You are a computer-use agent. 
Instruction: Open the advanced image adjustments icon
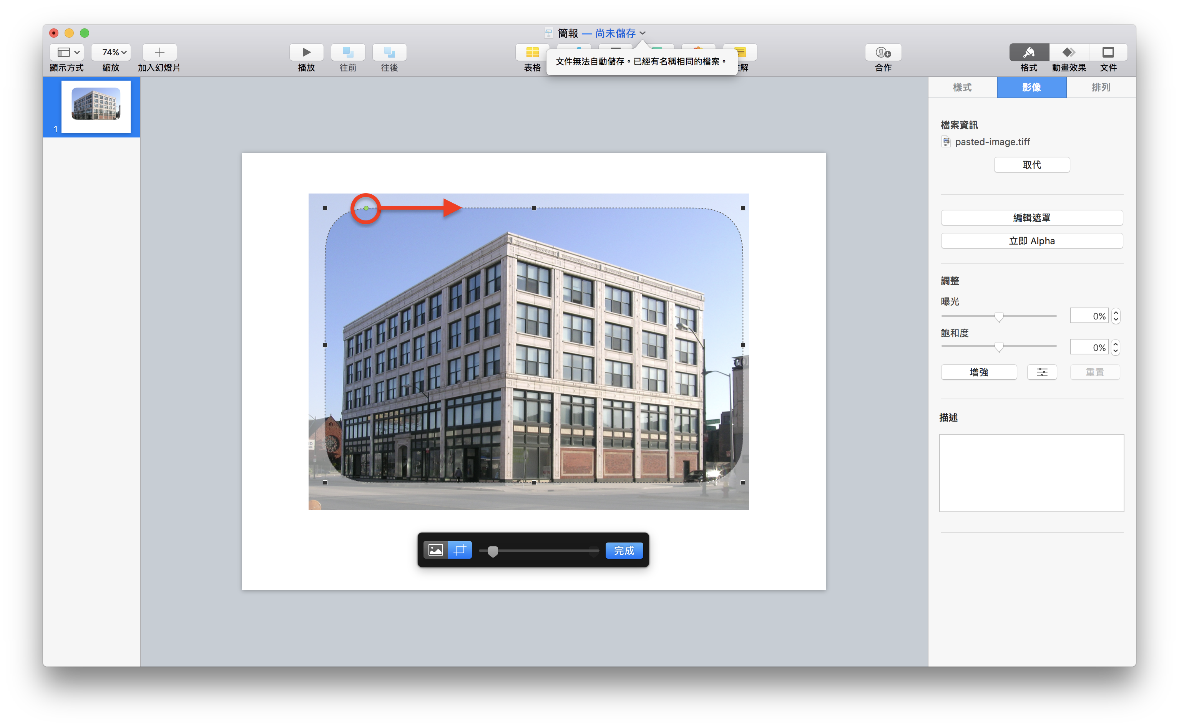(1042, 372)
